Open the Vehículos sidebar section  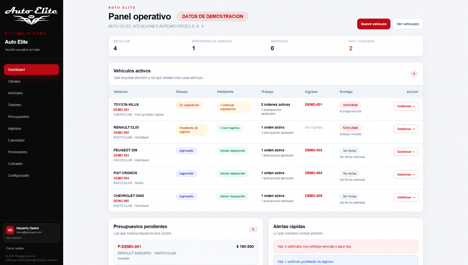(x=15, y=93)
